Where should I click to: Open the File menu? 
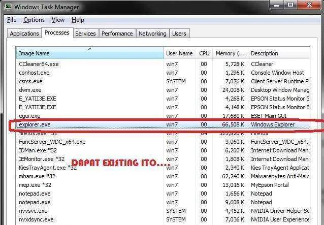click(x=12, y=20)
